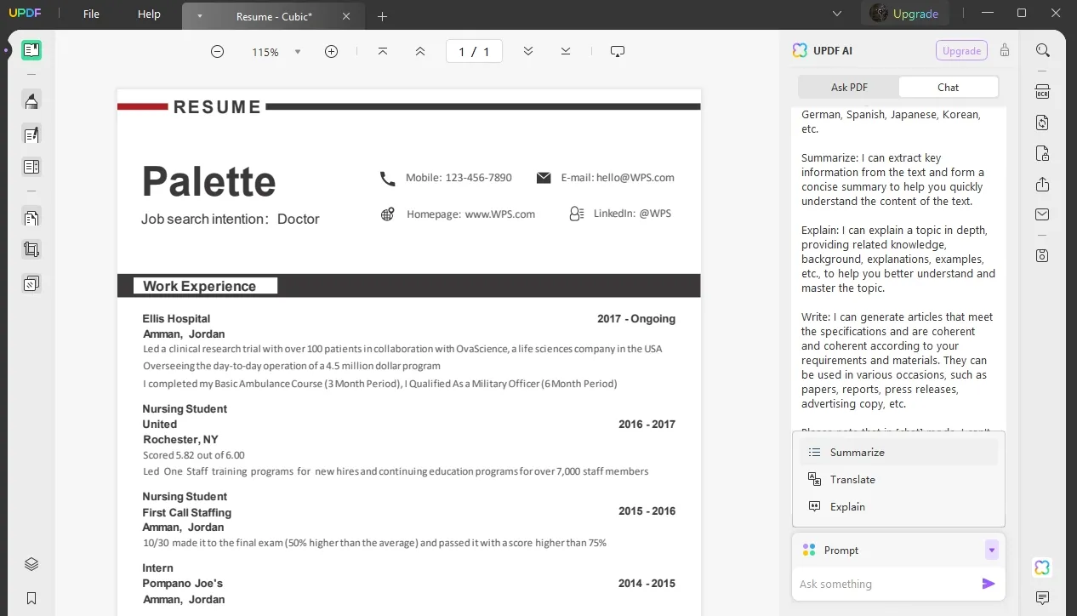Open the OCR tool
This screenshot has height=616, width=1077.
pyautogui.click(x=1042, y=91)
